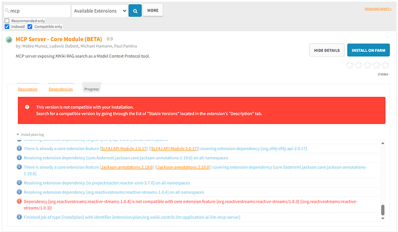Viewport: 398px width, 232px height.
Task: Toggle Recommended only checkbox
Action: click(7, 21)
